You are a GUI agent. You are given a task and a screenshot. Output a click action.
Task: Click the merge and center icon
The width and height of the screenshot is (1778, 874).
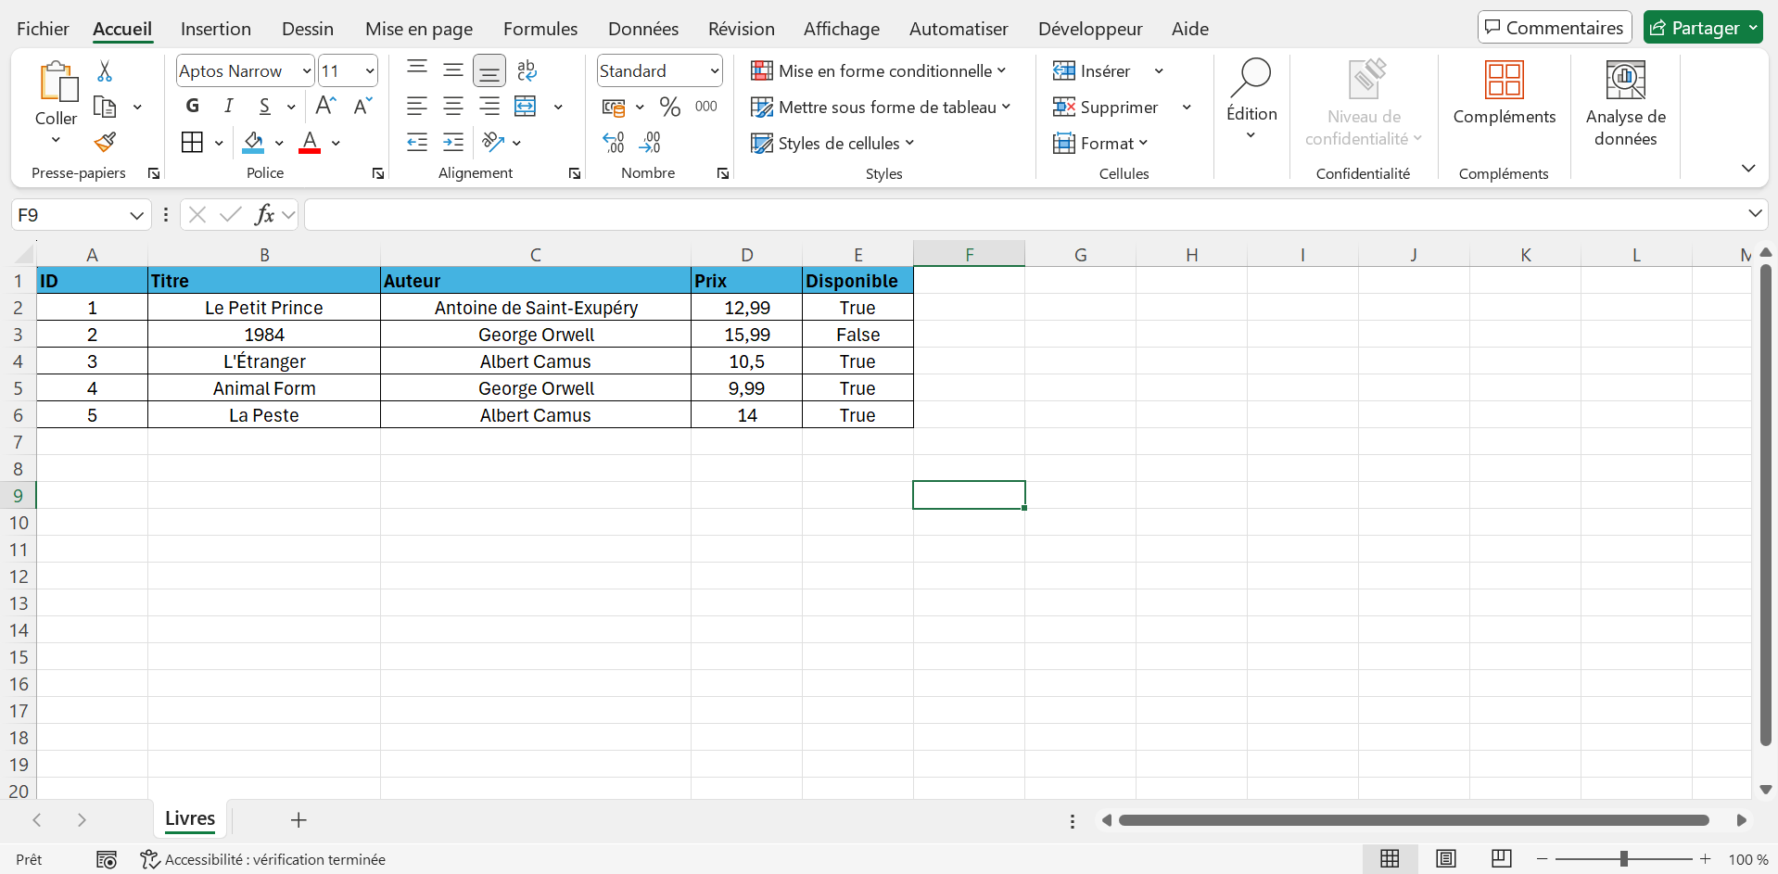tap(526, 107)
